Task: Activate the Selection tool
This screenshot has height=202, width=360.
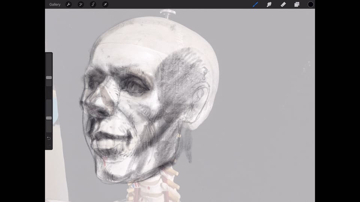Action: 93,4
